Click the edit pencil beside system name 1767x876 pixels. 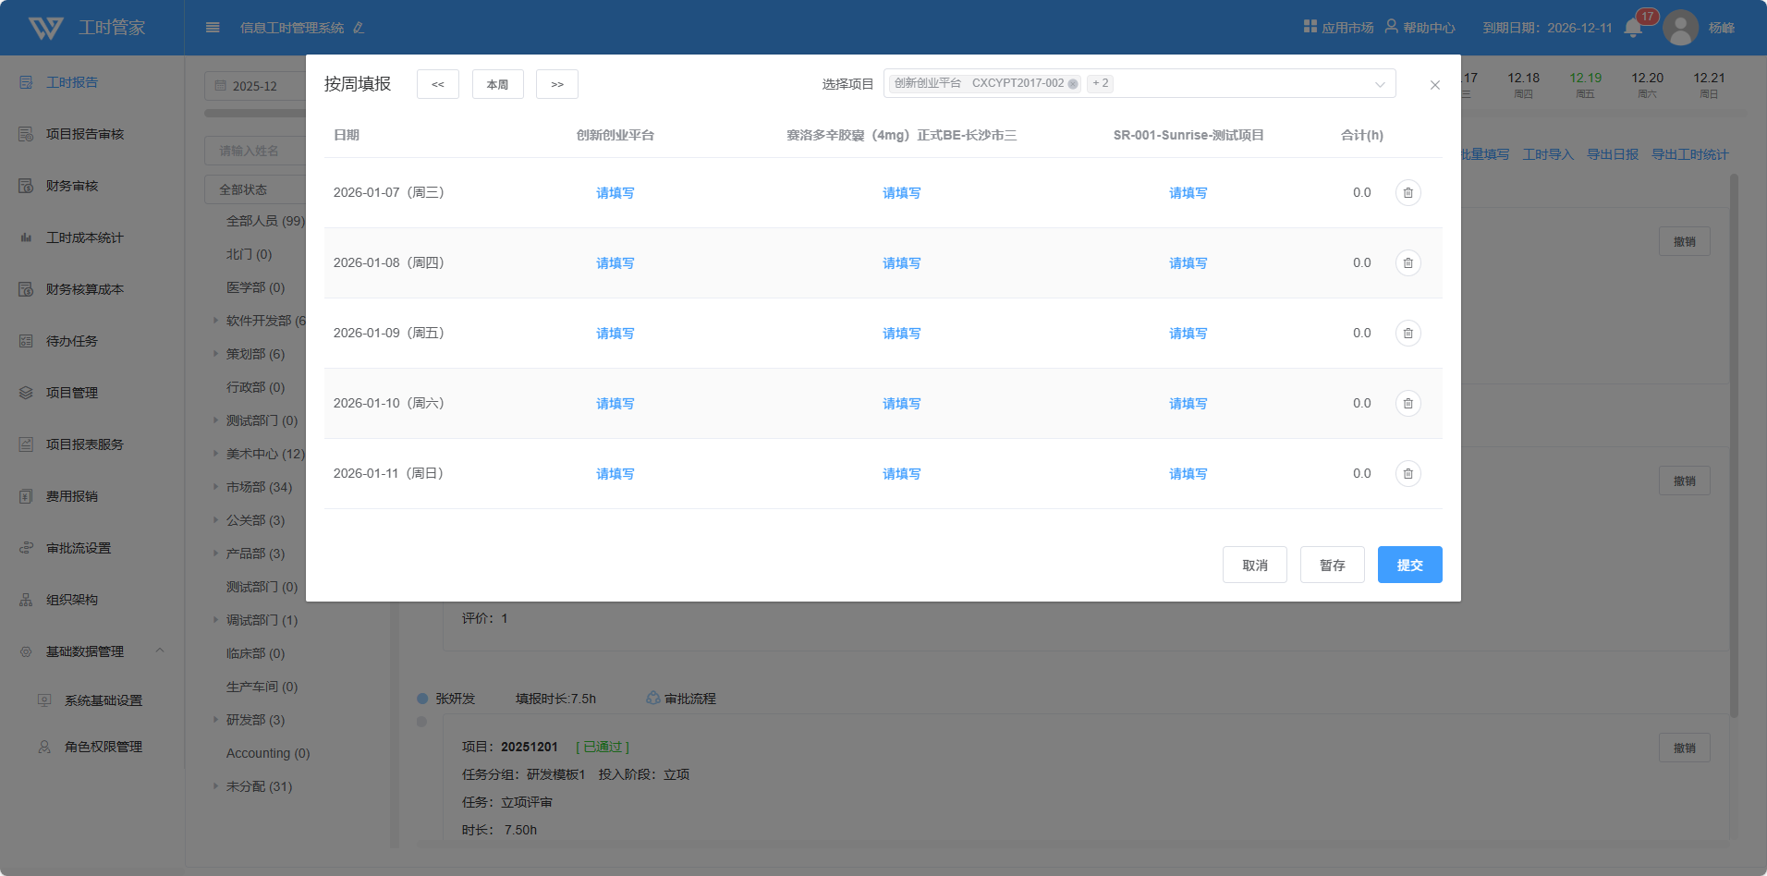[x=359, y=28]
